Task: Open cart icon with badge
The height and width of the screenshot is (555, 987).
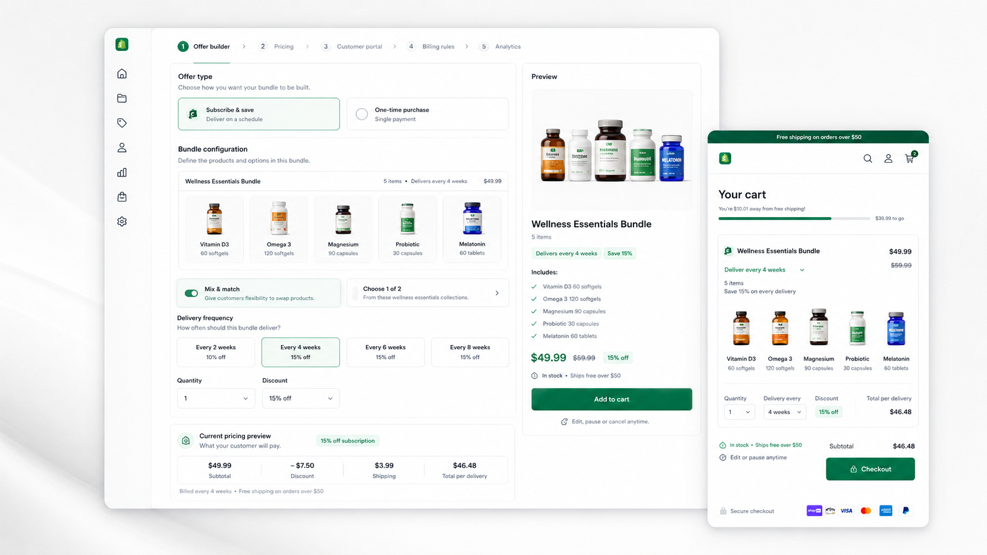Action: click(910, 157)
